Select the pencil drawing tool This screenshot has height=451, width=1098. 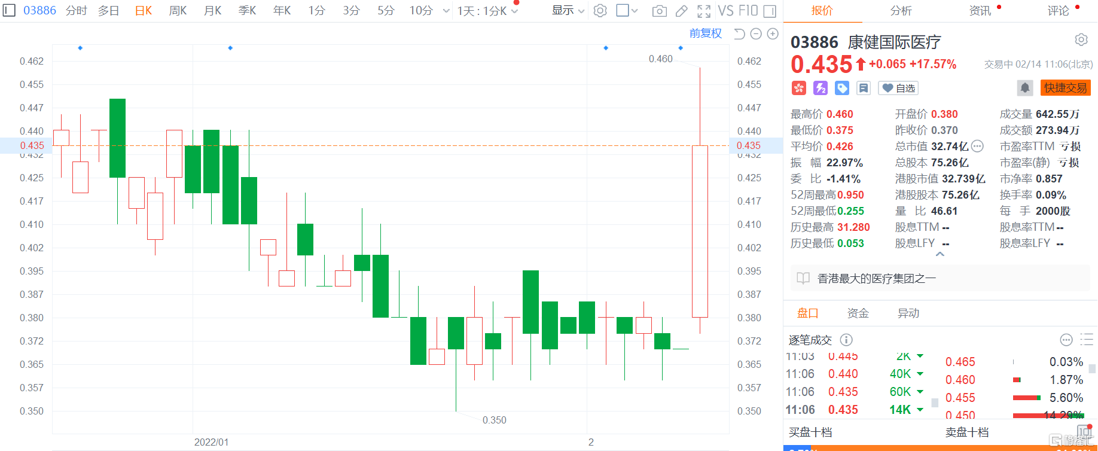point(681,11)
